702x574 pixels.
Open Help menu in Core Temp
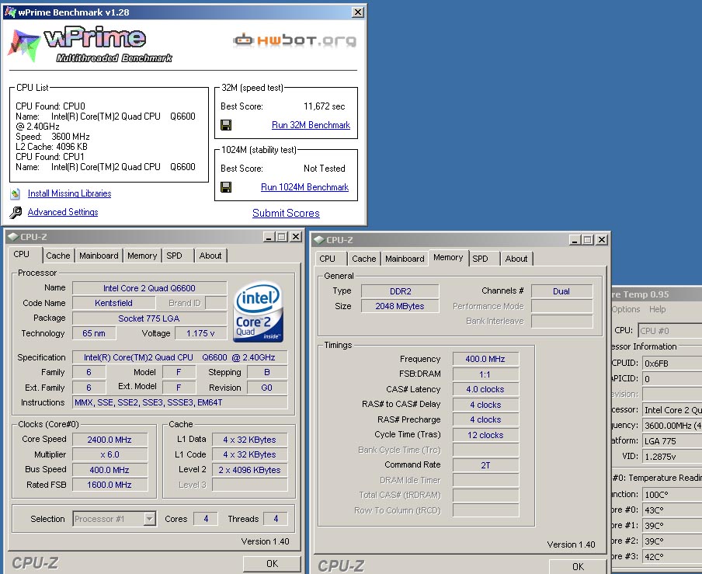tap(657, 309)
